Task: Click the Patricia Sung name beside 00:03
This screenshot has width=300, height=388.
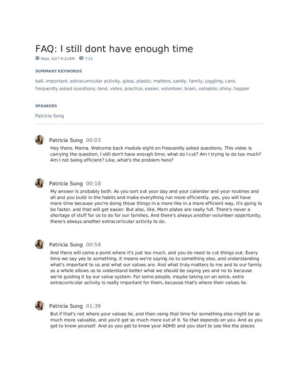Action: [x=66, y=140]
